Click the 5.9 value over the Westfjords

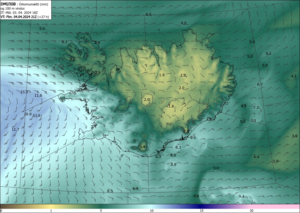pos(97,43)
